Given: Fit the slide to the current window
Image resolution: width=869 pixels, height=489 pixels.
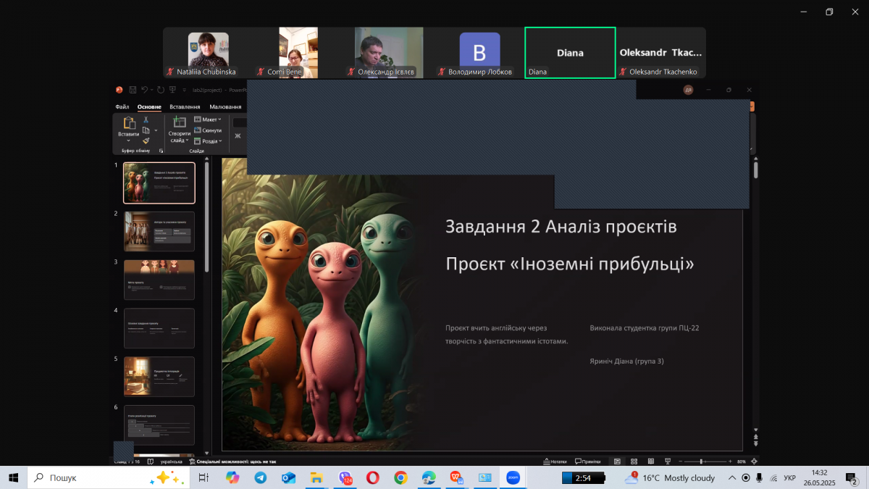Looking at the screenshot, I should (x=755, y=461).
